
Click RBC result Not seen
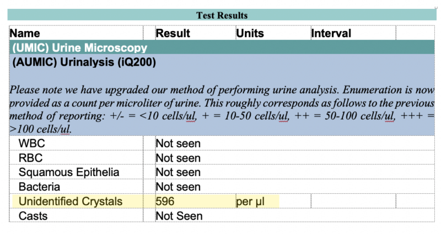click(x=178, y=158)
